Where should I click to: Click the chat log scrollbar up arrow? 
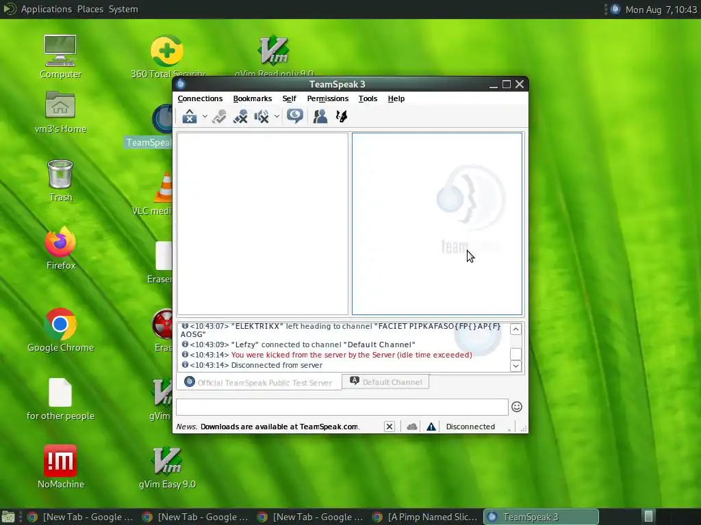point(515,329)
